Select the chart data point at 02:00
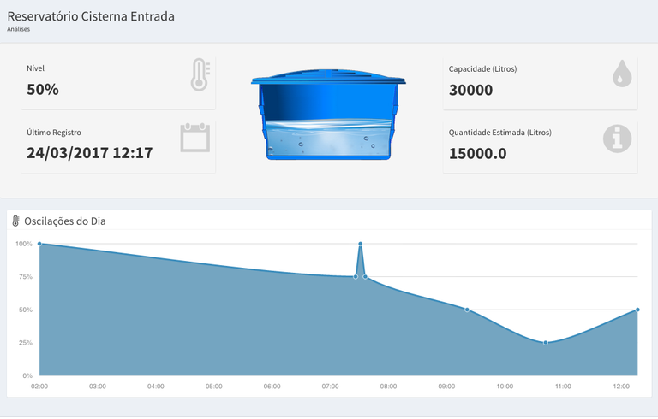This screenshot has width=658, height=419. click(x=39, y=244)
